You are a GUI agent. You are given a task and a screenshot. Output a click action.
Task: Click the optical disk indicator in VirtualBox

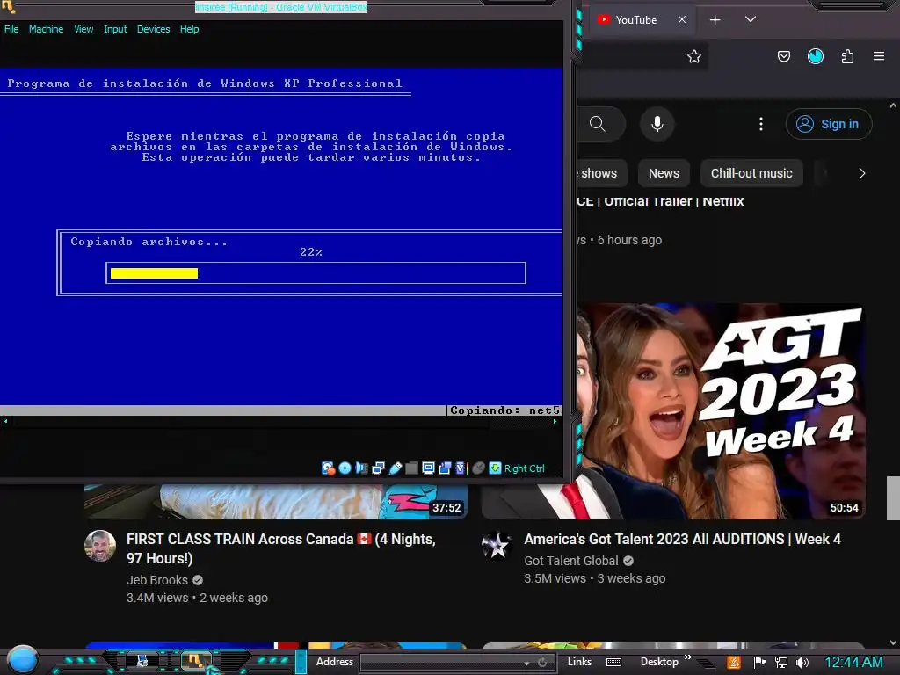pos(345,468)
